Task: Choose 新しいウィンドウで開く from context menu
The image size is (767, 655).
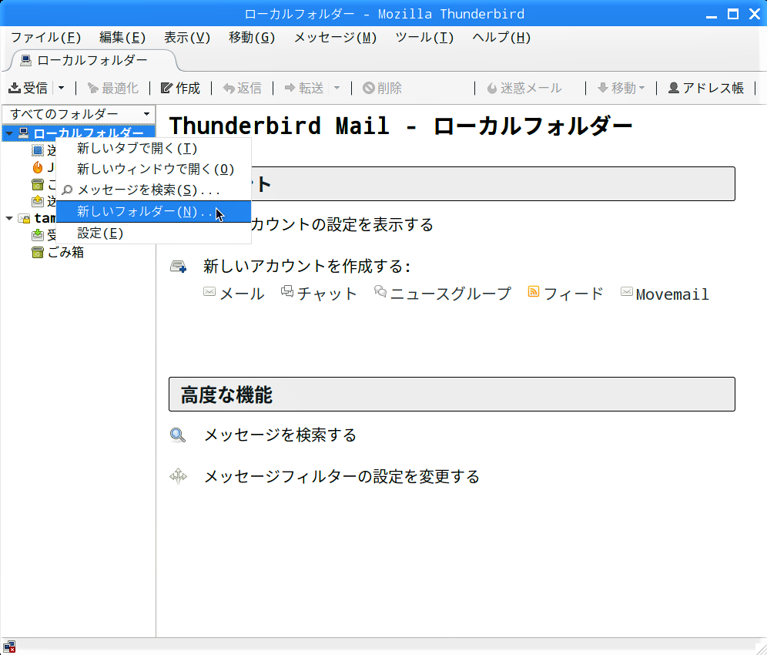Action: click(153, 170)
